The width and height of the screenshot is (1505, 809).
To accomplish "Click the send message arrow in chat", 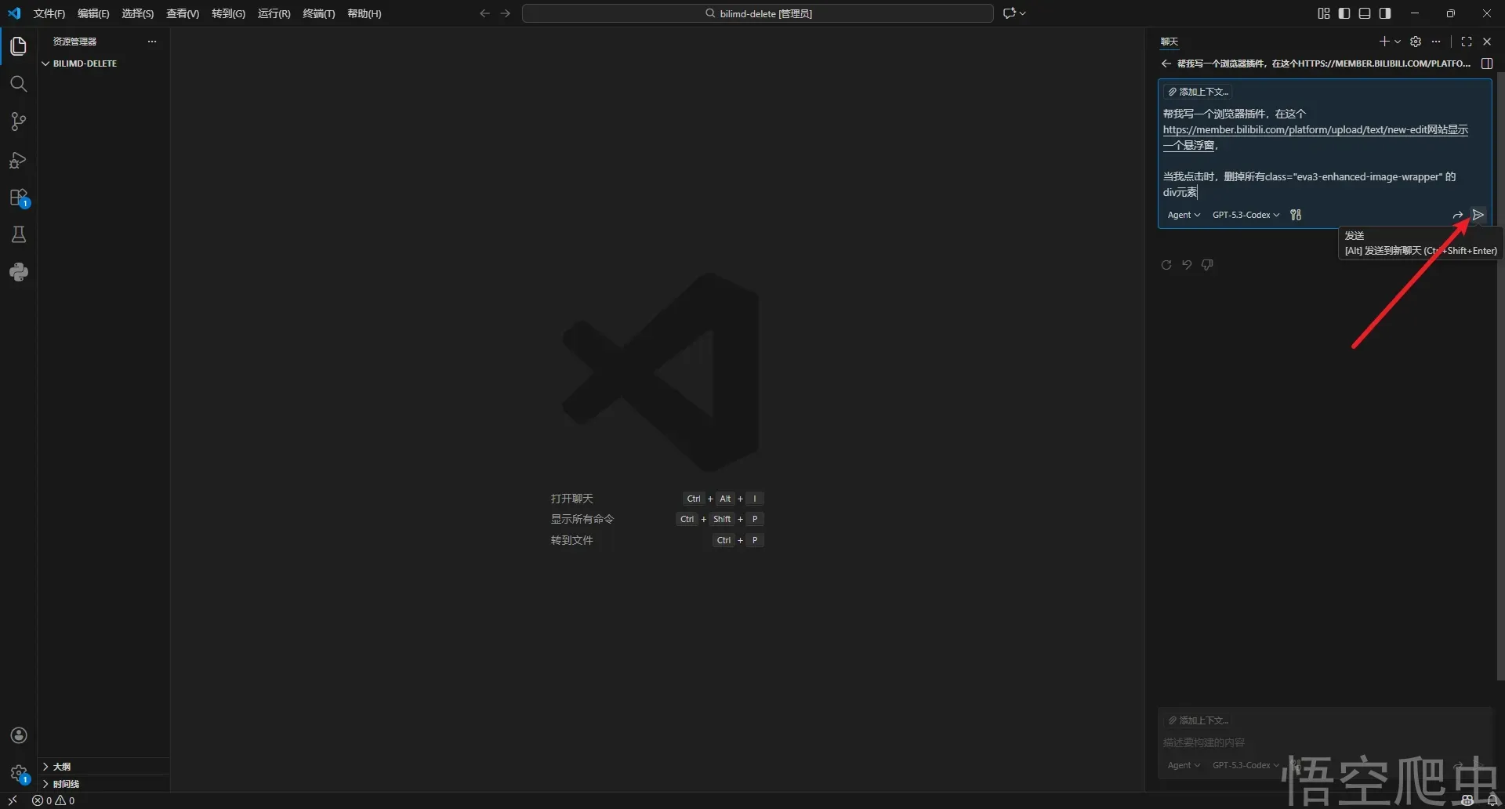I will click(1478, 215).
